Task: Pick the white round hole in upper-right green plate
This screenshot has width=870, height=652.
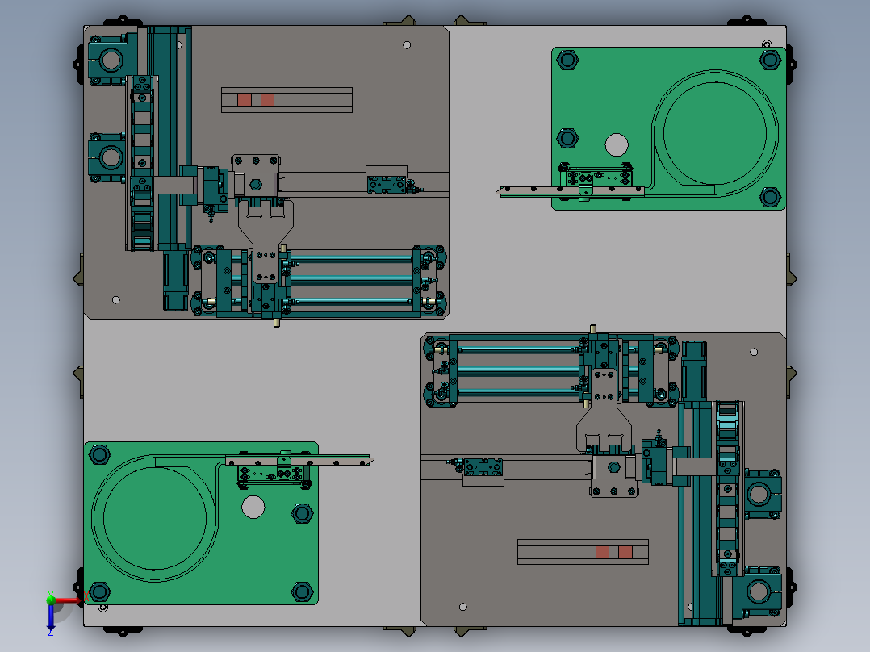Action: pos(617,144)
